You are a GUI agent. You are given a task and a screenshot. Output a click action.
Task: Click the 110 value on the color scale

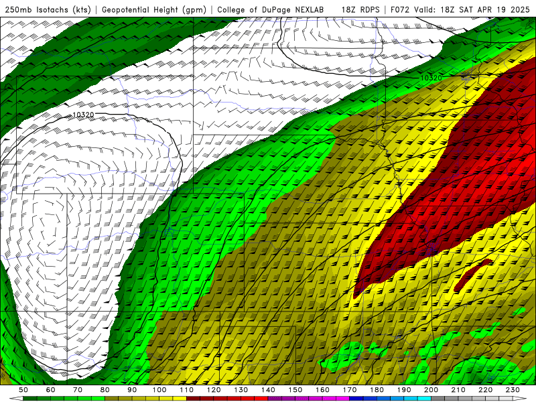[x=186, y=390]
